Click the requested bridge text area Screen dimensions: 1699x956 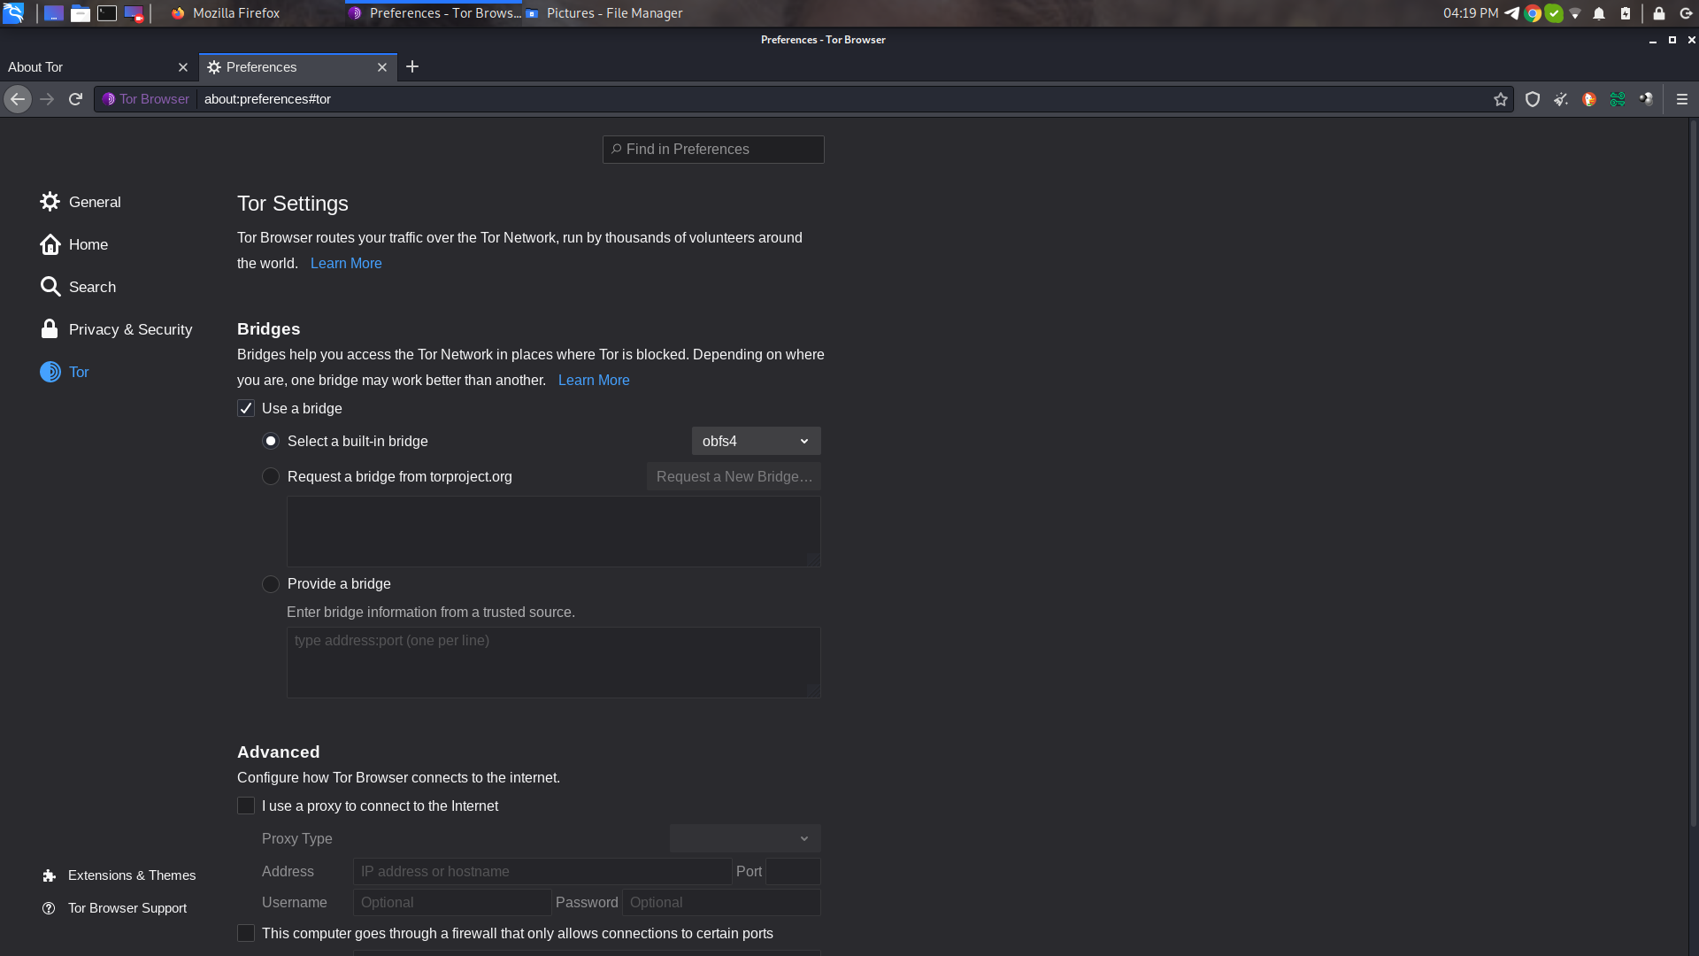(554, 531)
